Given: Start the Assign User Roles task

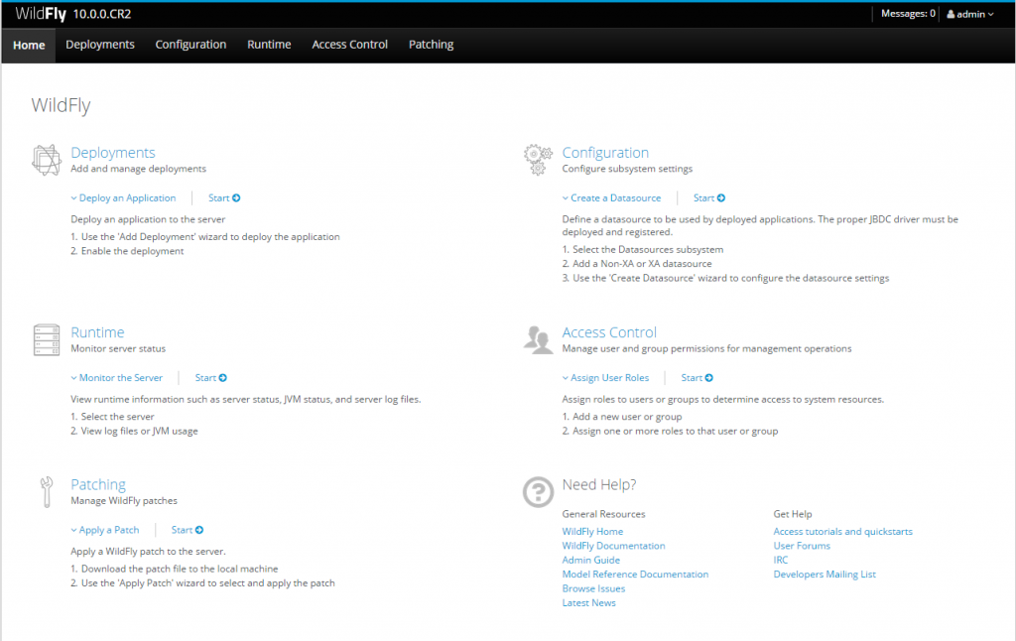Looking at the screenshot, I should point(697,378).
